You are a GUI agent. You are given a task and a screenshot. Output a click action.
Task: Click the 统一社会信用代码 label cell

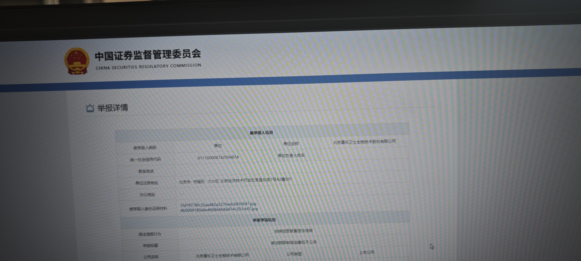click(x=146, y=159)
